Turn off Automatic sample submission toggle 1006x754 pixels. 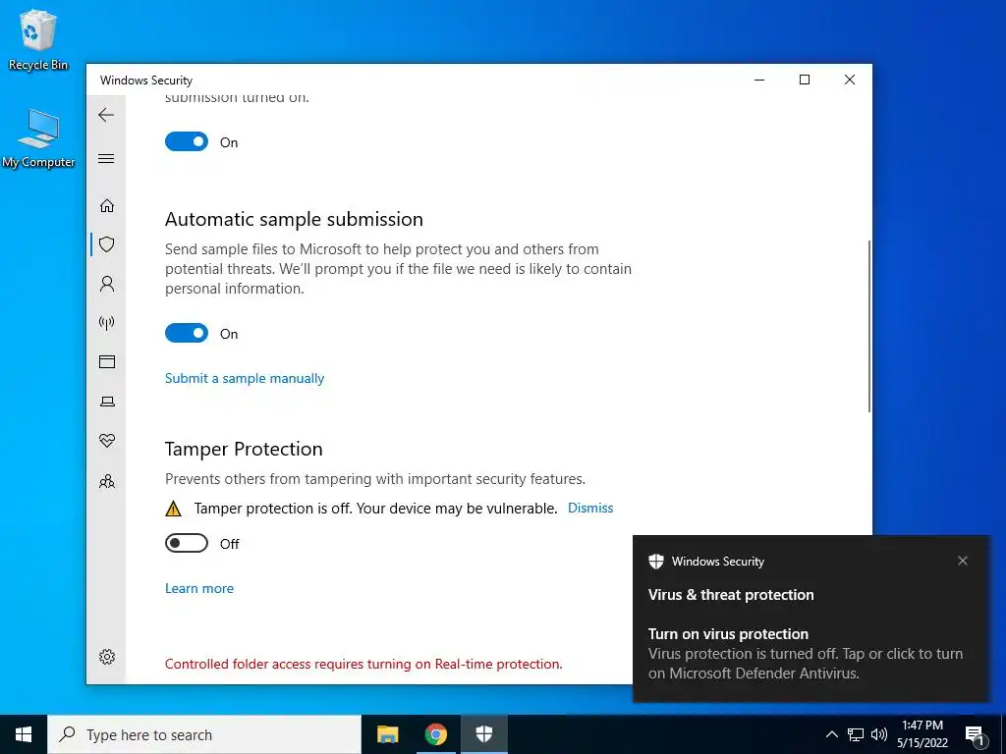click(187, 334)
